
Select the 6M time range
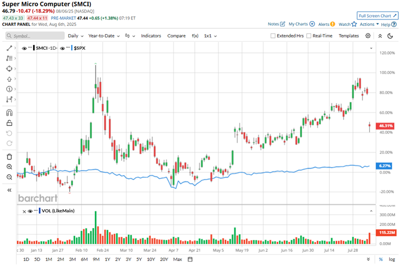[x=84, y=259]
